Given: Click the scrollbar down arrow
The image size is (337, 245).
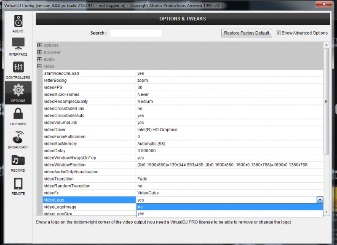Looking at the screenshot, I should point(326,212).
